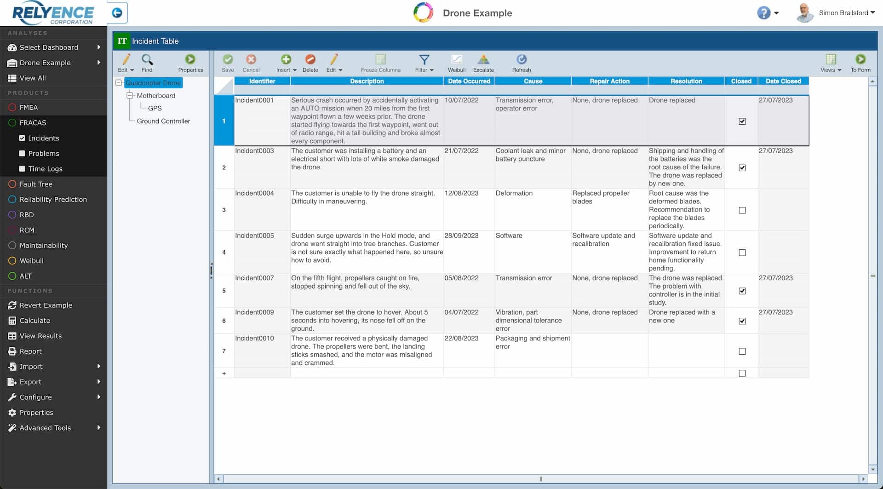Save changes to the incident table
Screen dimensions: 883x489
click(228, 63)
